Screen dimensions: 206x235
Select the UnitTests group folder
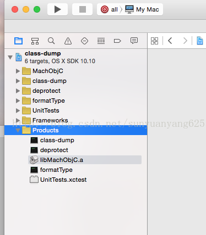(75, 110)
